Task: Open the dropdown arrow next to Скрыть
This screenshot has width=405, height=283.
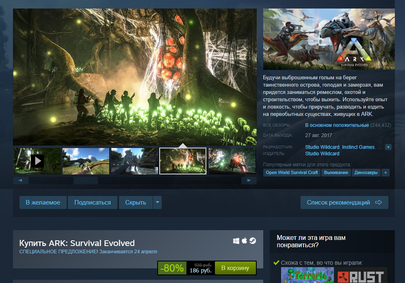Action: tap(157, 202)
